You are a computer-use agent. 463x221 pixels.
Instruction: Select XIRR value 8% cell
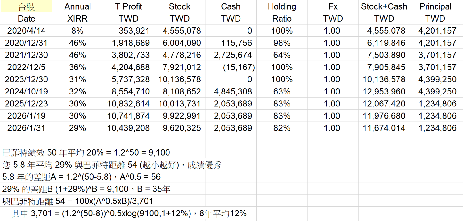point(77,31)
